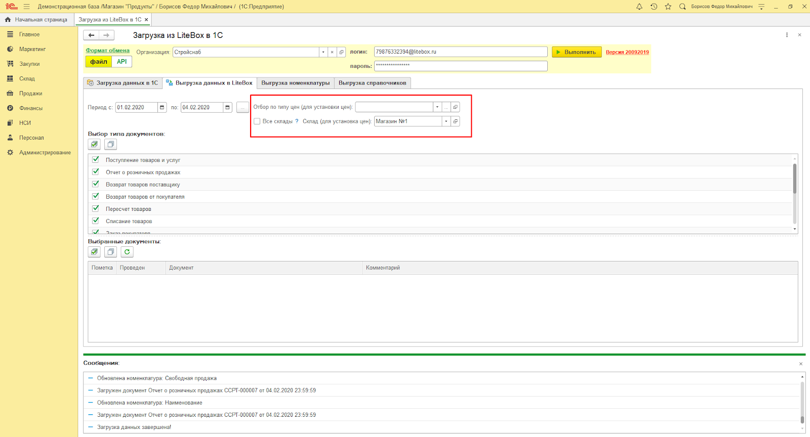This screenshot has height=437, width=810.
Task: Switch to Выгрузка данных в LiteBox tab
Action: (x=209, y=83)
